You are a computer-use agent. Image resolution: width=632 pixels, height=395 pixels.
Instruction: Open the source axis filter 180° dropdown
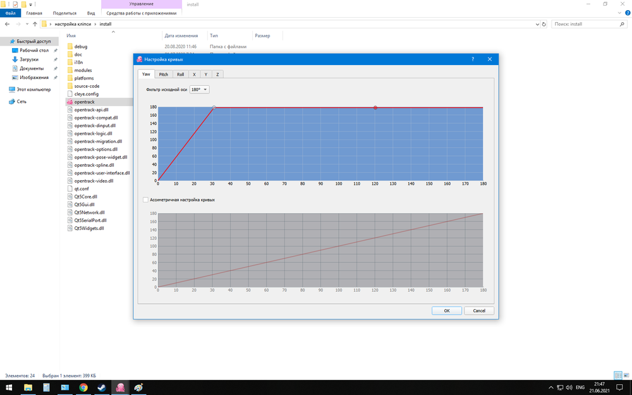click(200, 90)
